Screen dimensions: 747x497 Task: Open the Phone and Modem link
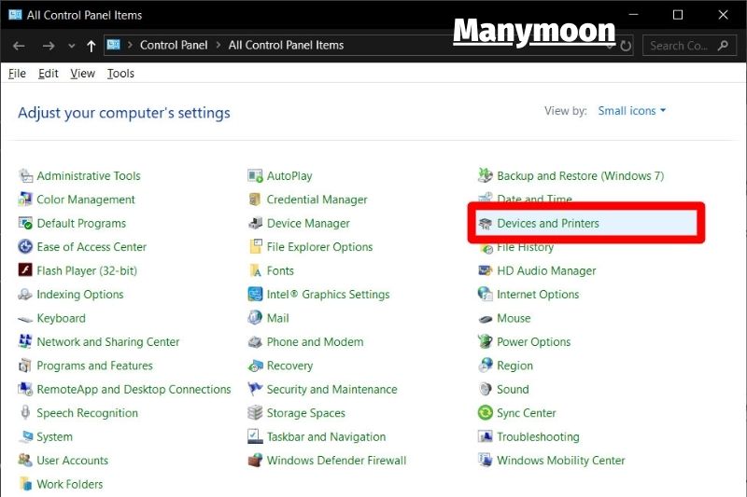(x=315, y=342)
